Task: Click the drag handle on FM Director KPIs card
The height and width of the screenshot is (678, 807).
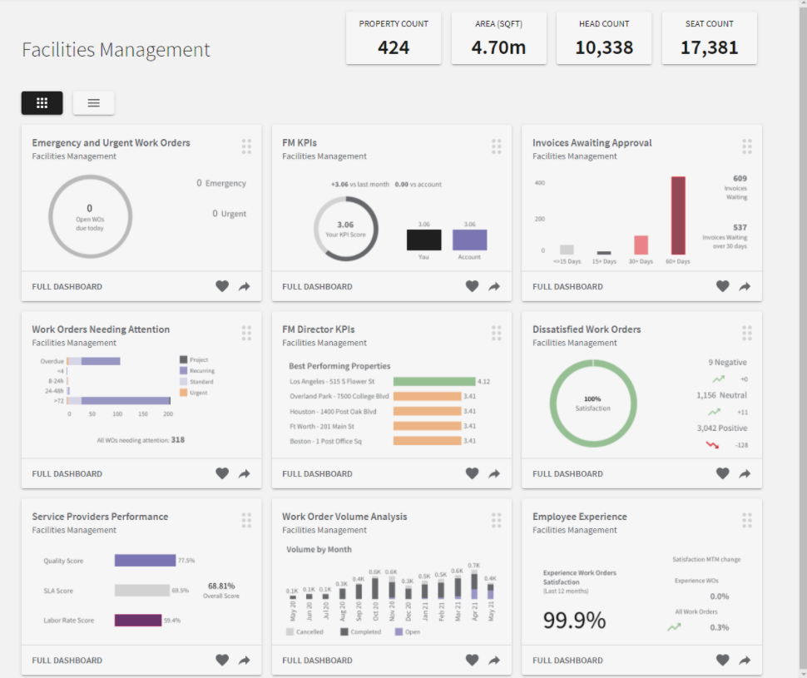Action: (497, 333)
